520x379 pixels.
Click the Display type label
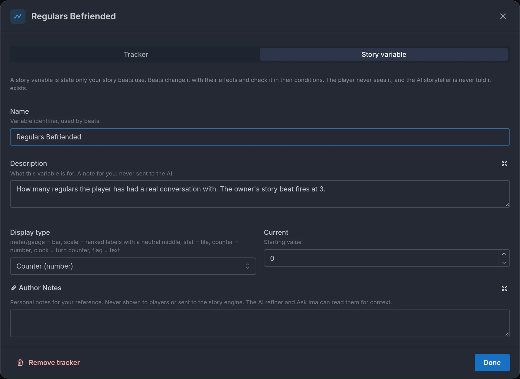(30, 232)
